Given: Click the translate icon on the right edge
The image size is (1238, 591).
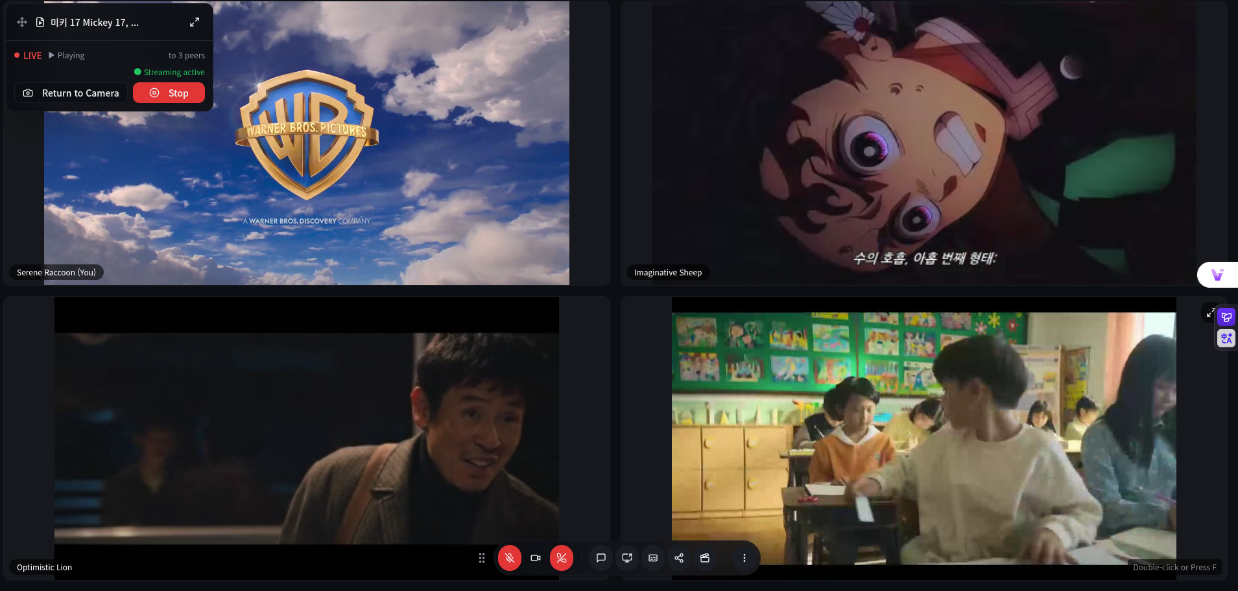Looking at the screenshot, I should [1226, 338].
